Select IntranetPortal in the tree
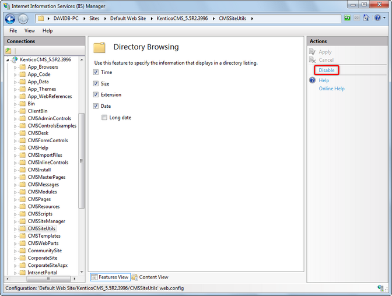This screenshot has height=296, width=392. [x=43, y=273]
